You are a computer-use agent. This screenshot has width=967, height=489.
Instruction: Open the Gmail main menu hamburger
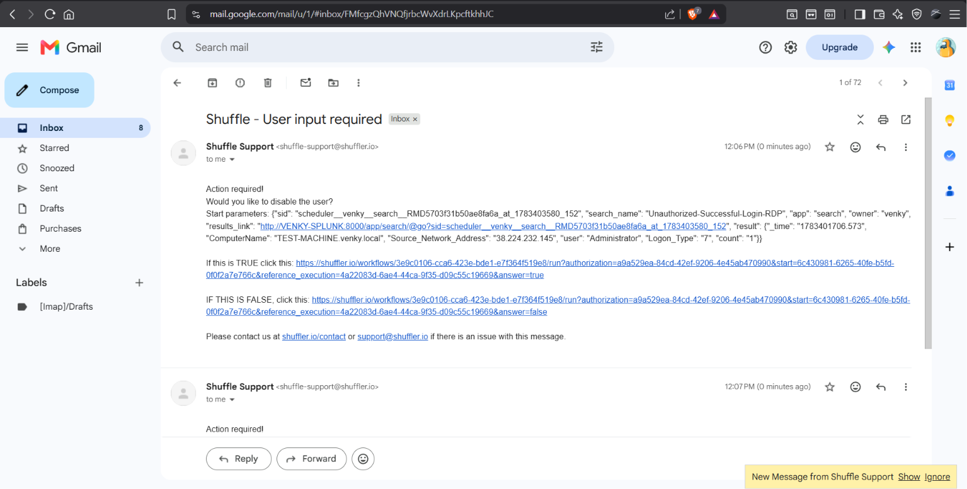[x=22, y=47]
